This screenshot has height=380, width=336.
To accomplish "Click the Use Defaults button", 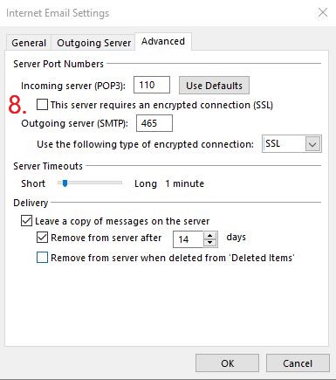I will [214, 86].
